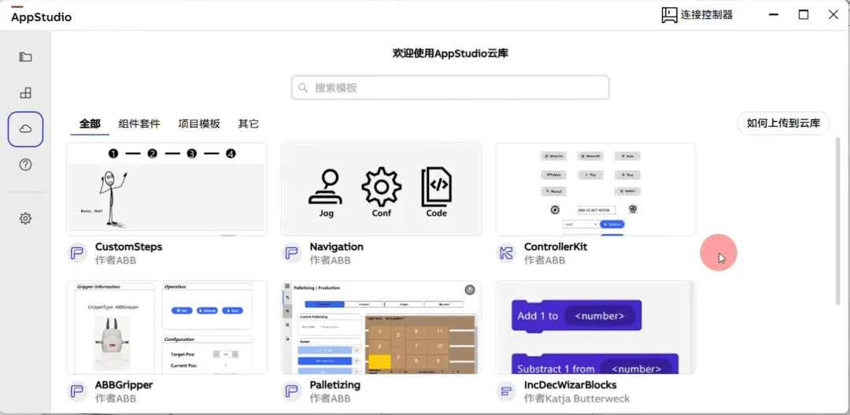This screenshot has height=415, width=850.
Task: Select the cloud library sidebar icon
Action: [x=25, y=129]
